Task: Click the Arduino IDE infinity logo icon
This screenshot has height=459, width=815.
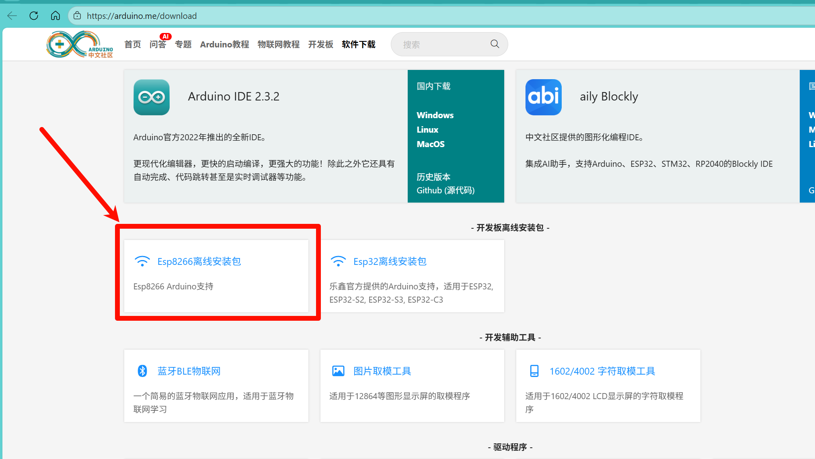Action: pyautogui.click(x=151, y=97)
